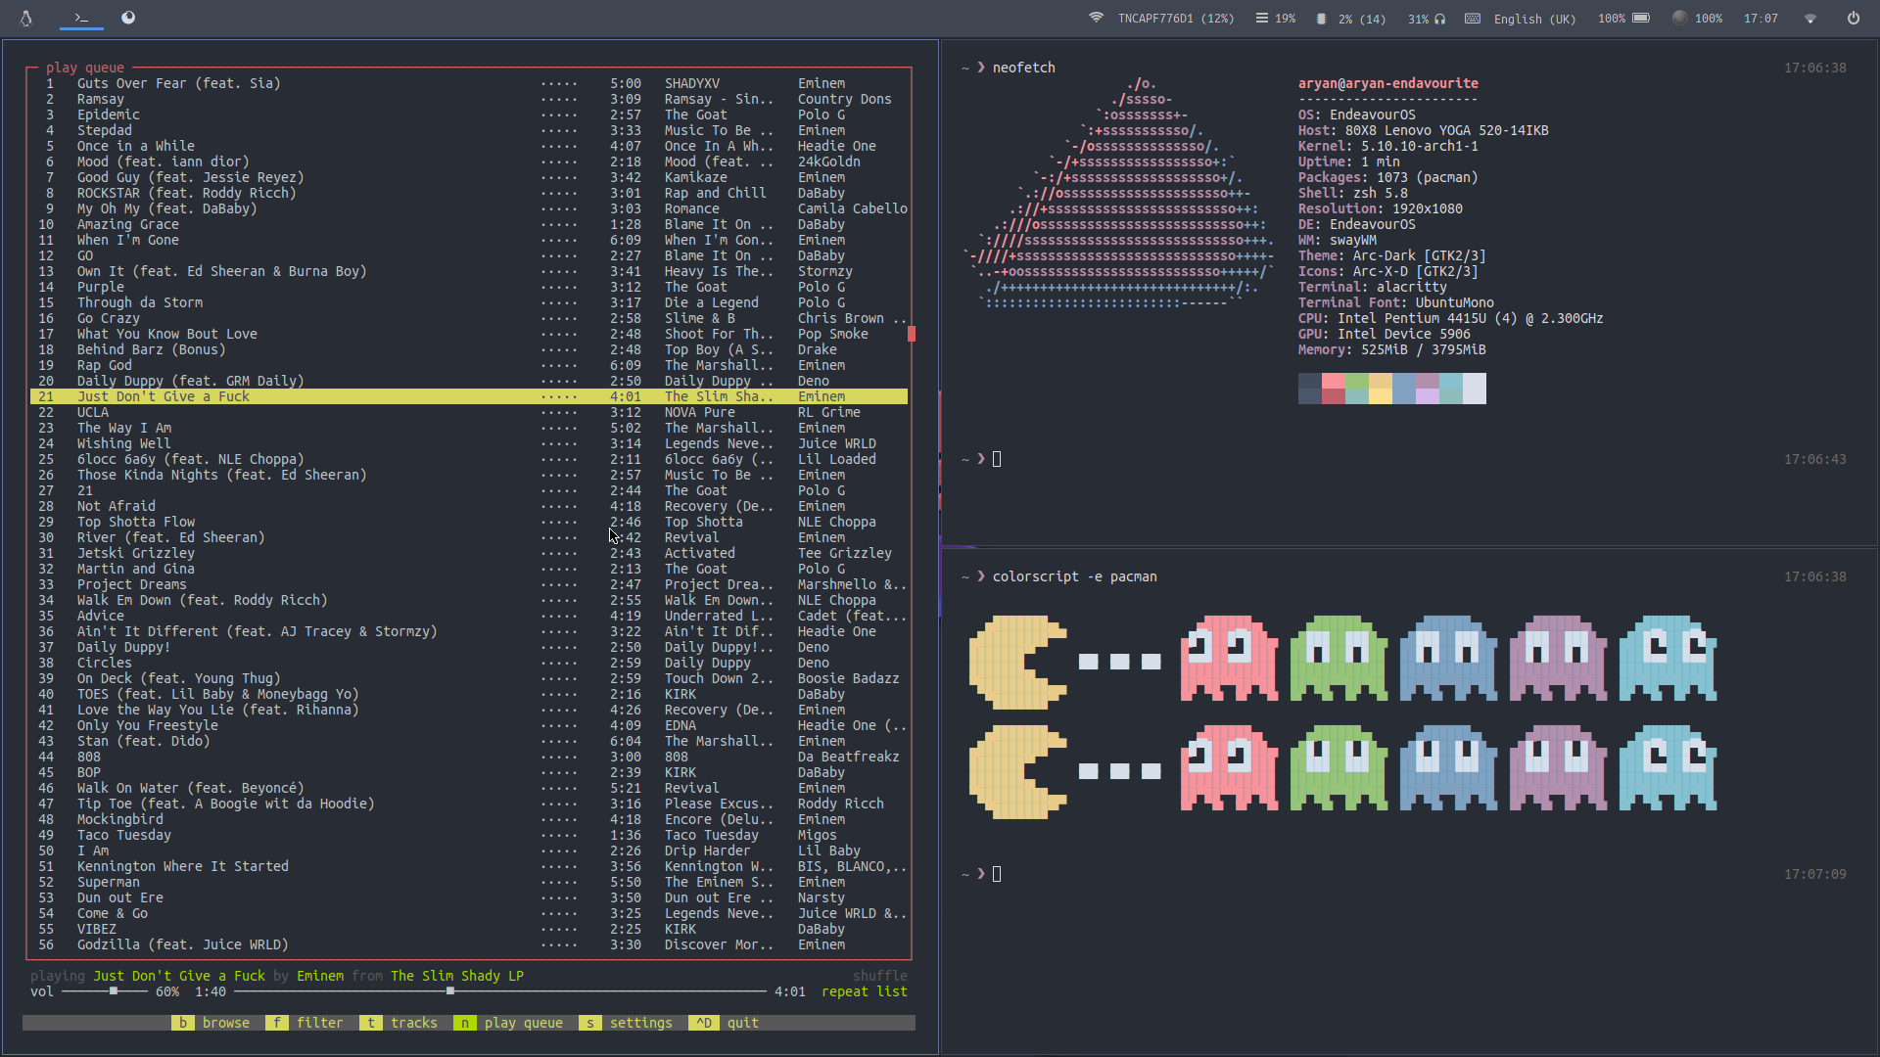The width and height of the screenshot is (1880, 1057).
Task: Select track 'Godzilla (feat. Juice WRLD)'
Action: click(183, 944)
